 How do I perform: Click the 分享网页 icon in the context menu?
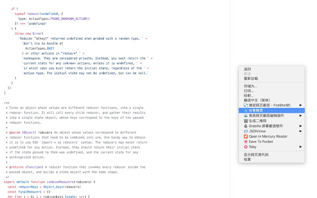[x=246, y=110]
